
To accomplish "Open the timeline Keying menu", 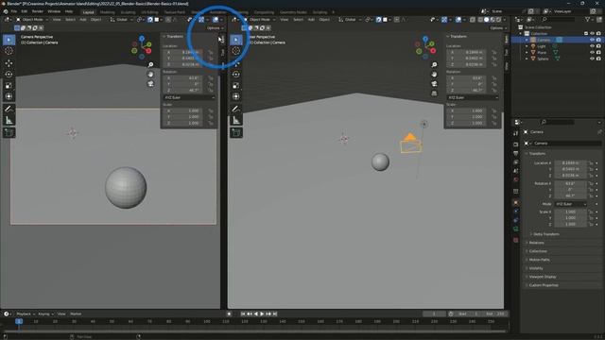I will [x=46, y=314].
